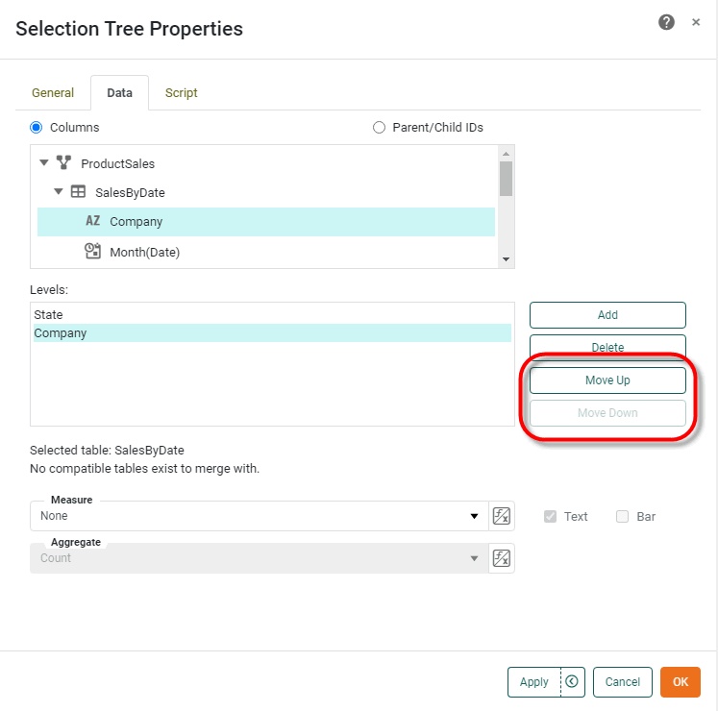718x711 pixels.
Task: Click the 'Levels:' label
Action: (49, 290)
